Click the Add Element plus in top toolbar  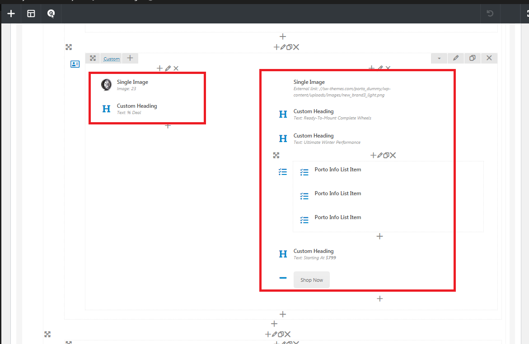click(11, 14)
